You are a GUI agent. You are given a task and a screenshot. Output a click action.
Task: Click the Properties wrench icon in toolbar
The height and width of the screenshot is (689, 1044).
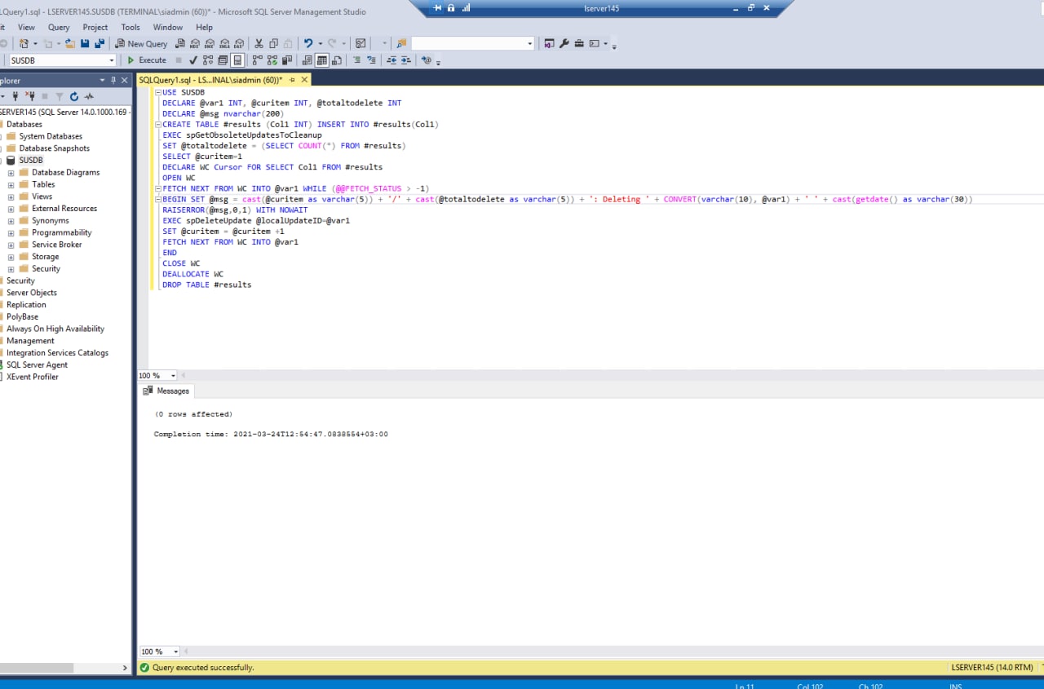pyautogui.click(x=564, y=43)
